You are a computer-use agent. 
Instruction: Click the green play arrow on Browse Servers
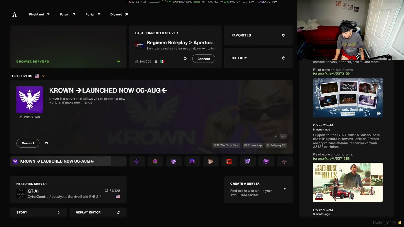[x=119, y=61]
